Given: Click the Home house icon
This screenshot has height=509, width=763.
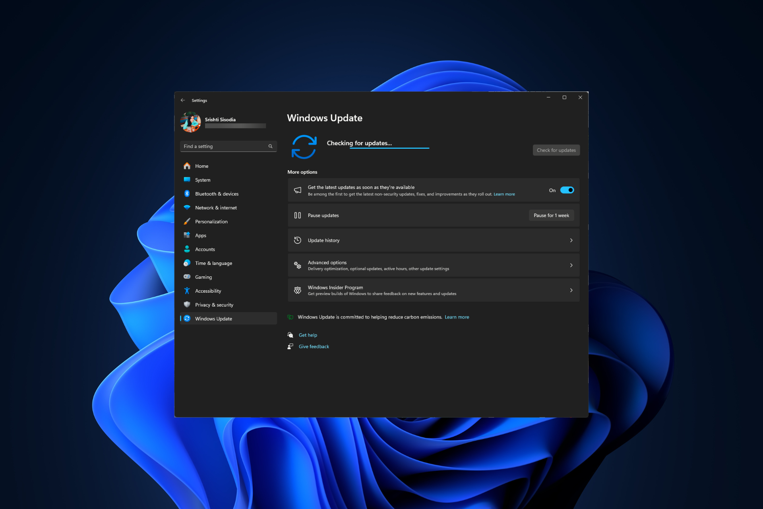Looking at the screenshot, I should click(x=187, y=166).
